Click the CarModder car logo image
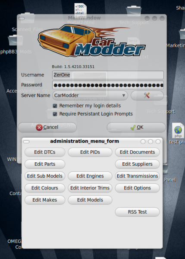The height and width of the screenshot is (259, 185). coord(91,41)
